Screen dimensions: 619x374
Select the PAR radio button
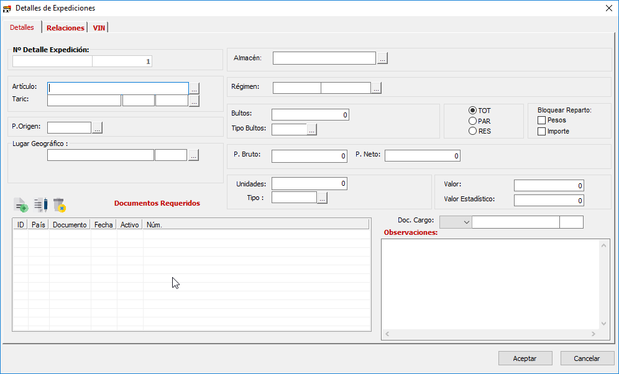pyautogui.click(x=473, y=121)
